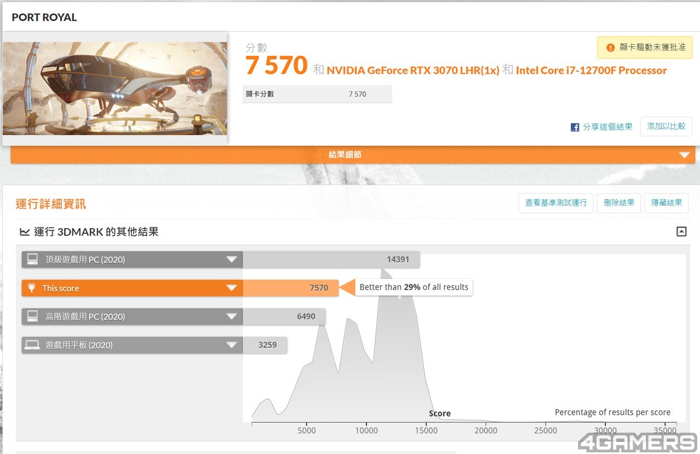Click the 刪除結果 button
Viewport: 700px width, 454px height.
pos(619,203)
